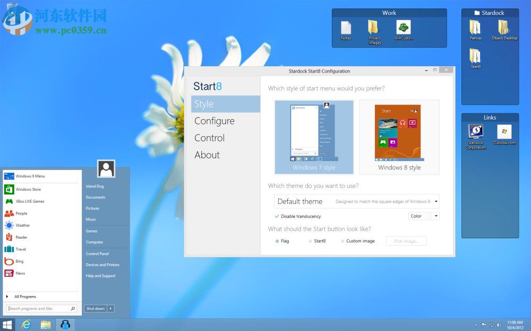Expand the Color dropdown
The width and height of the screenshot is (531, 331).
pyautogui.click(x=437, y=216)
